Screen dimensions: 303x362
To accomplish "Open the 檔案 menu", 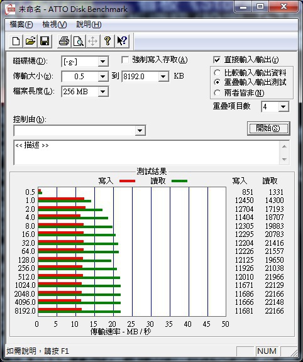I will (x=21, y=25).
